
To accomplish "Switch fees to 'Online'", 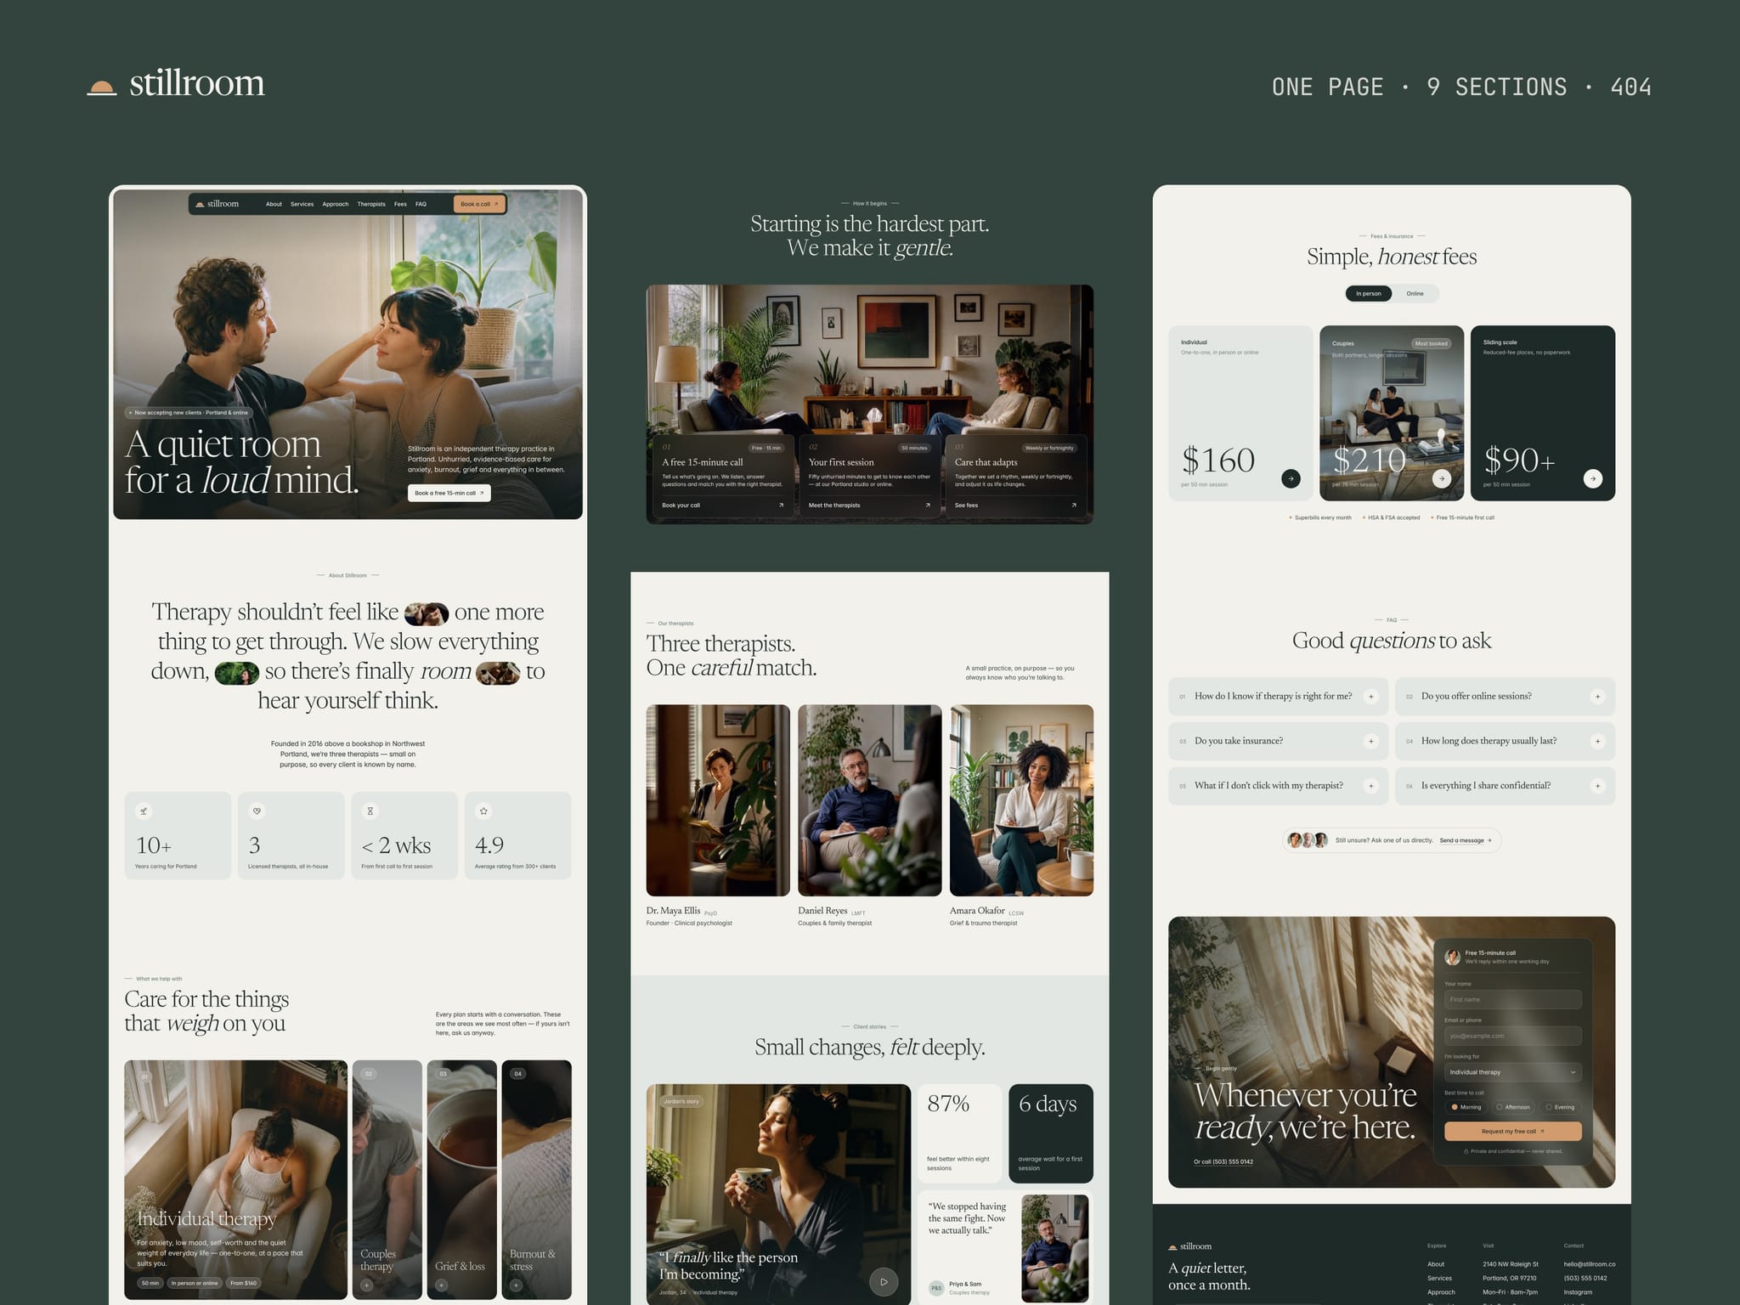I will point(1415,294).
